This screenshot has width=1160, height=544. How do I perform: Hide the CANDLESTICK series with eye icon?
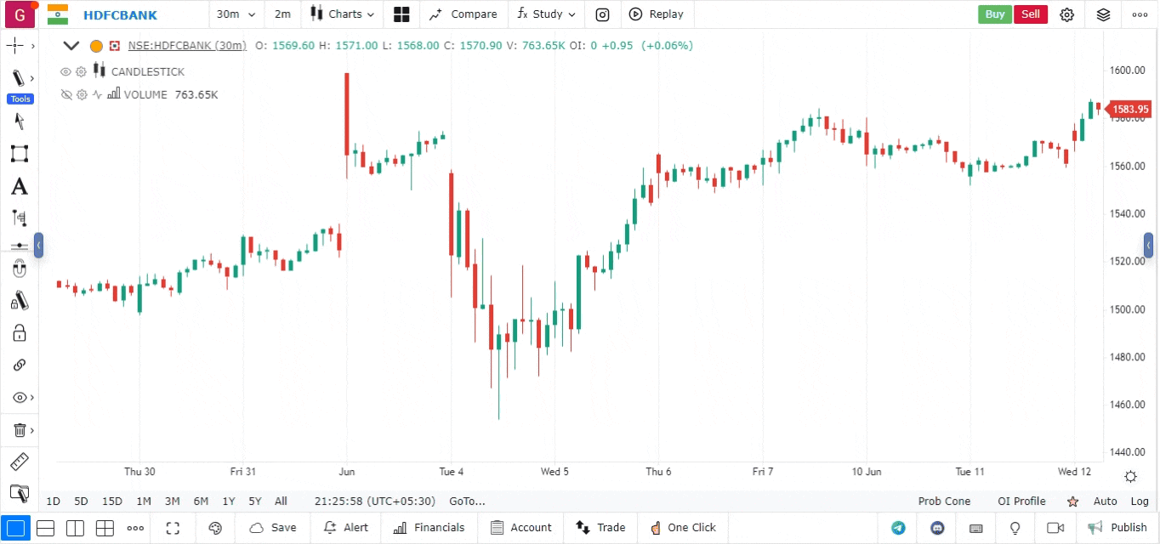click(65, 71)
